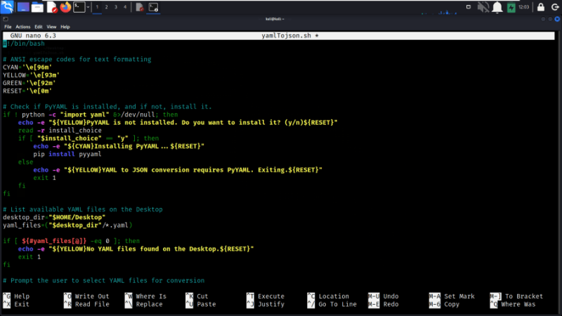Image resolution: width=562 pixels, height=316 pixels.
Task: Switch to workspace 2
Action: tap(107, 7)
